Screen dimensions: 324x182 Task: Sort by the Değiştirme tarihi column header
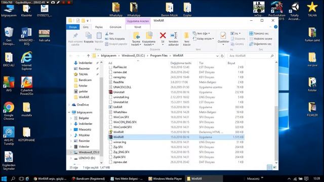pyautogui.click(x=181, y=63)
